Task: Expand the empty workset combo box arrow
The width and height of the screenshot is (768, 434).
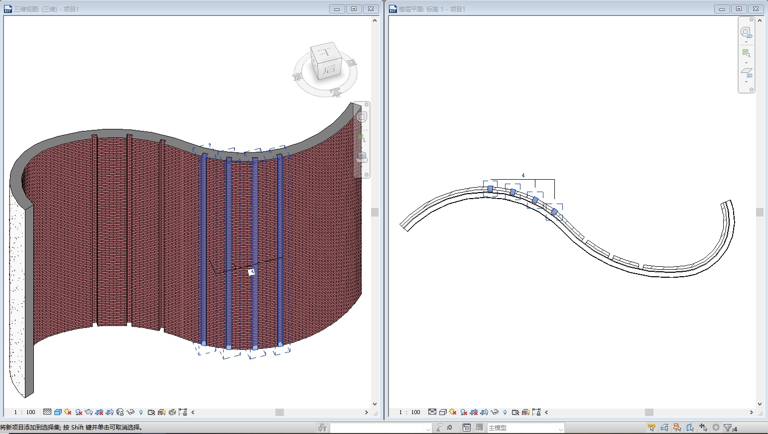Action: [428, 428]
